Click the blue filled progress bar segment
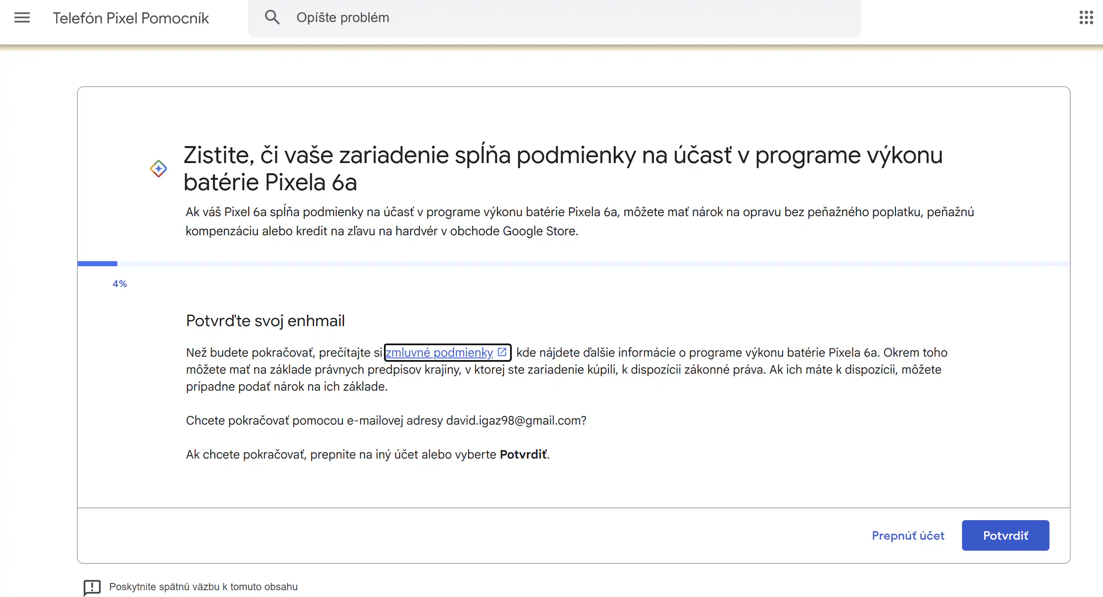The width and height of the screenshot is (1103, 597). click(x=97, y=264)
